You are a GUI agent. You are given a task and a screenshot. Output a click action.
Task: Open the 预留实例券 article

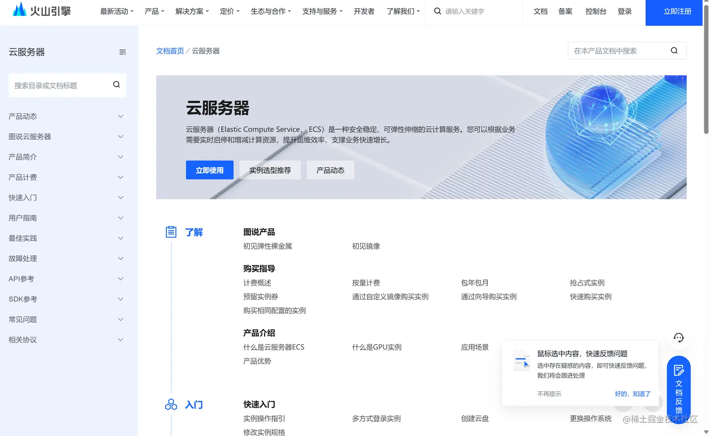(x=261, y=296)
